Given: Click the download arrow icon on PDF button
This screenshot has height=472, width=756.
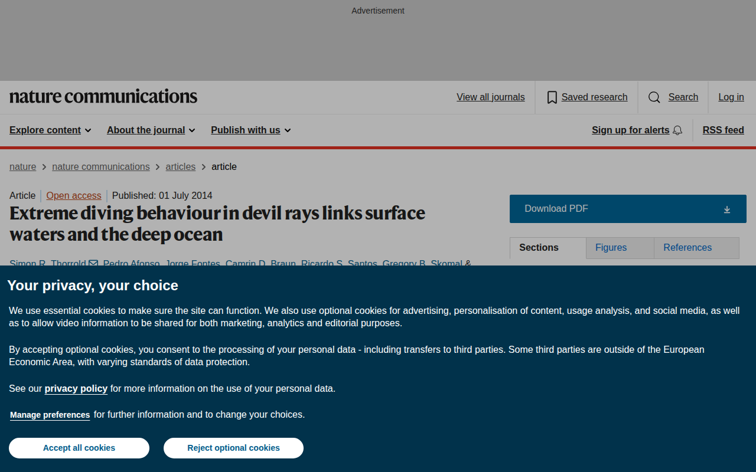Looking at the screenshot, I should 727,209.
